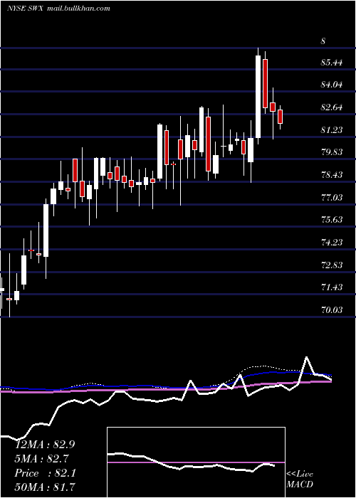Image resolution: width=356 pixels, height=498 pixels.
Task: Click the <<Live MACD label
Action: [x=300, y=479]
